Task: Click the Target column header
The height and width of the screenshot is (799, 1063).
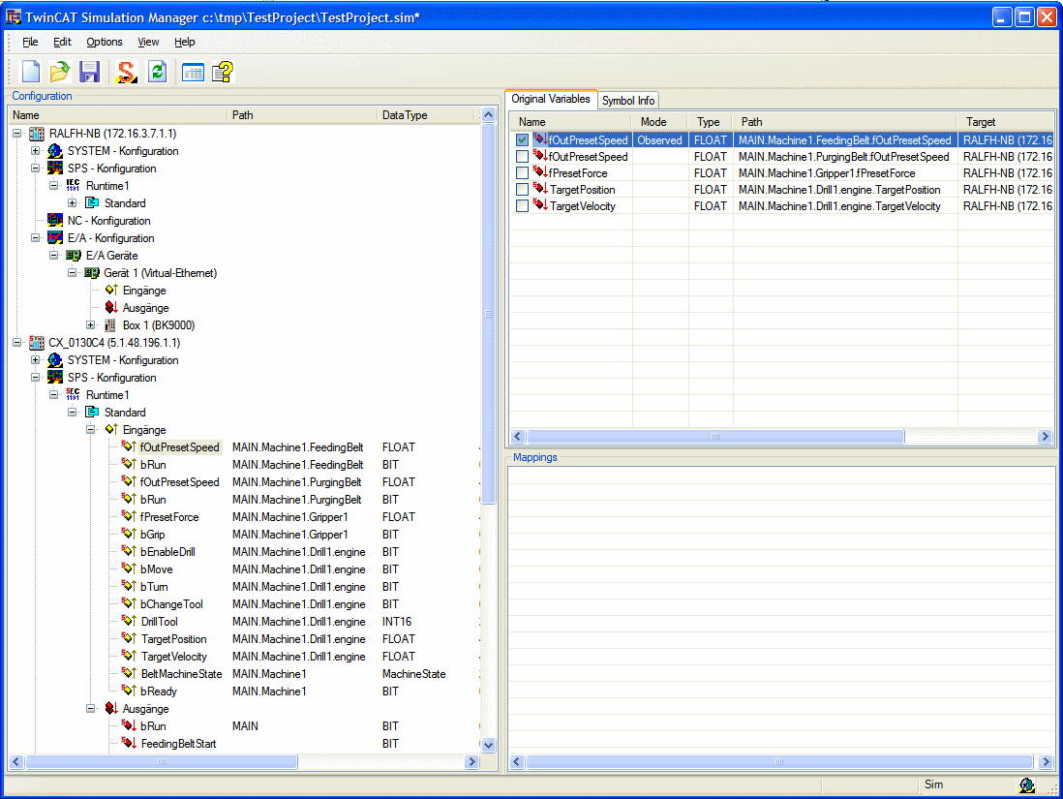Action: 1005,122
